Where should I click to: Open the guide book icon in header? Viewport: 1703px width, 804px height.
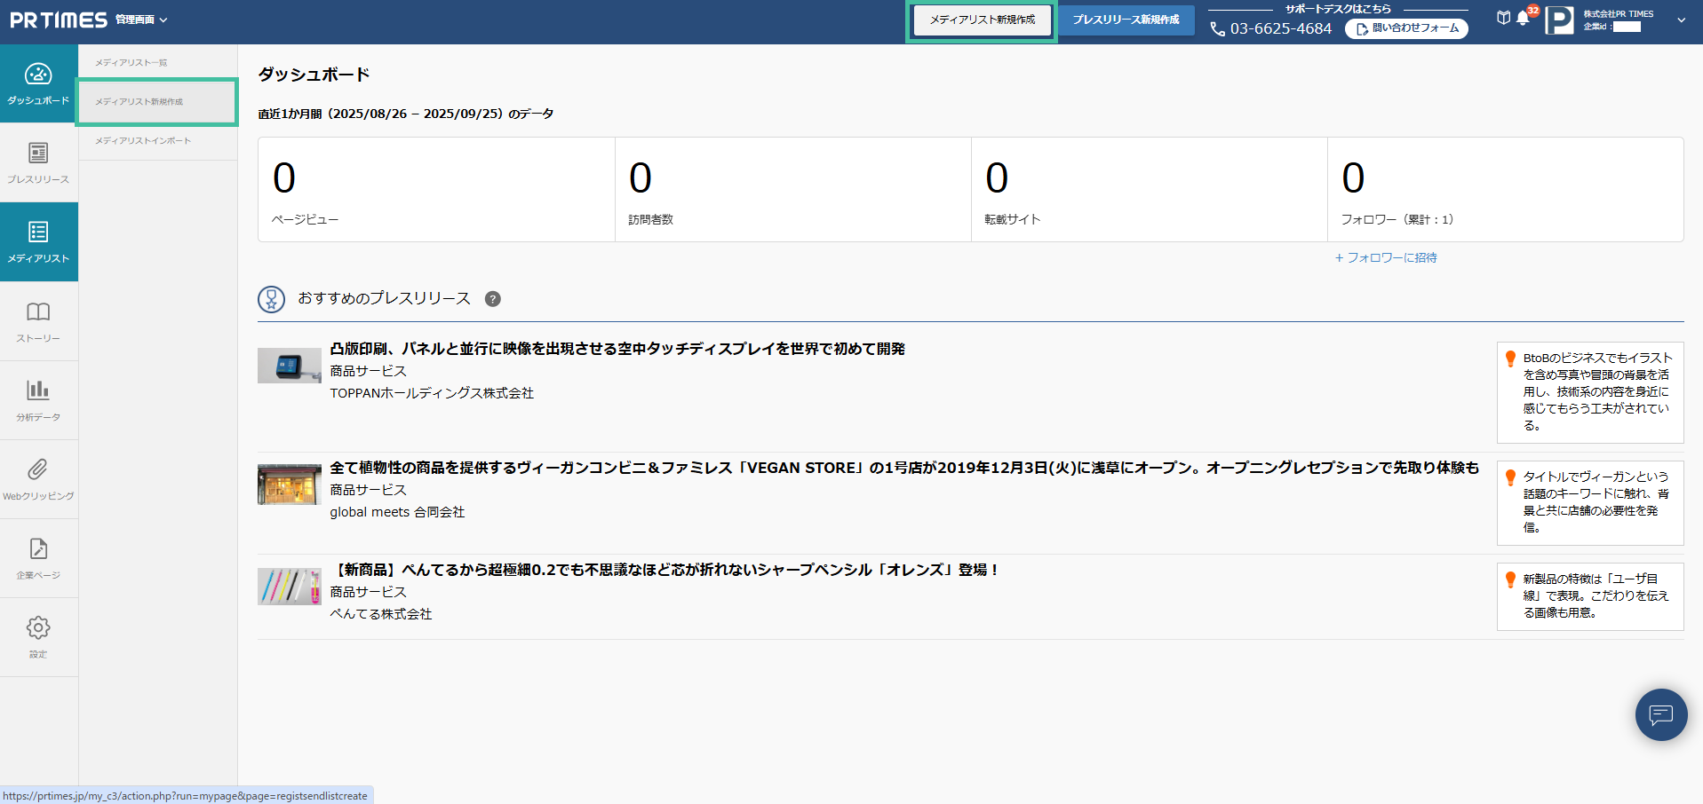point(1503,18)
